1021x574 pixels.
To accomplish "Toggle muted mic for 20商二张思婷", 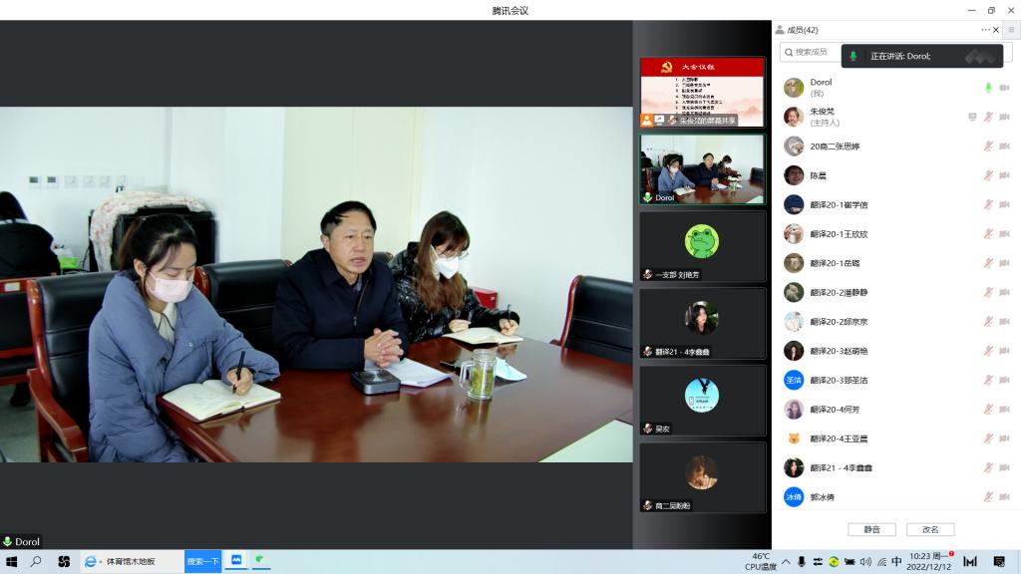I will point(988,146).
